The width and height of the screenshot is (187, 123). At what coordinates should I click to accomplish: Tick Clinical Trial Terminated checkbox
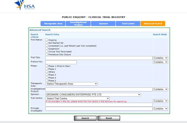(x=47, y=51)
